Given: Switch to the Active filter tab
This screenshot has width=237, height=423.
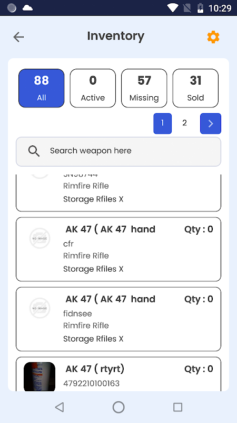Looking at the screenshot, I should coord(93,88).
